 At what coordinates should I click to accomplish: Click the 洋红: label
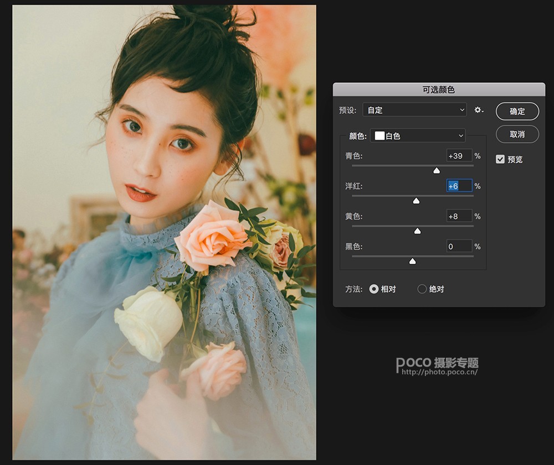pyautogui.click(x=353, y=186)
